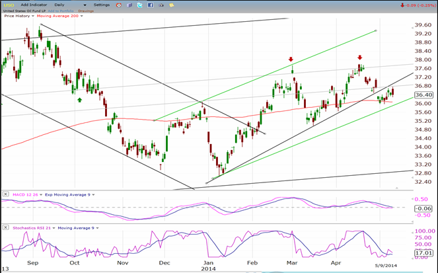Share chart via the Facebook icon
Viewport: 438px width, 273px height.
pos(150,5)
